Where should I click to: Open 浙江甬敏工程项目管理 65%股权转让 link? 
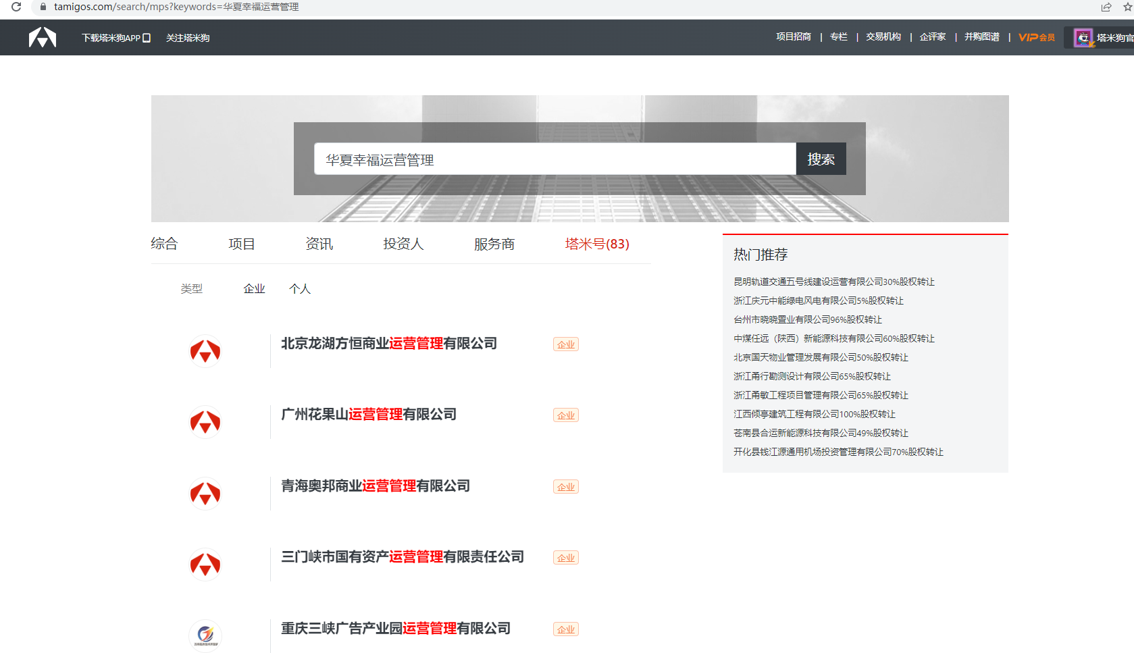tap(821, 395)
